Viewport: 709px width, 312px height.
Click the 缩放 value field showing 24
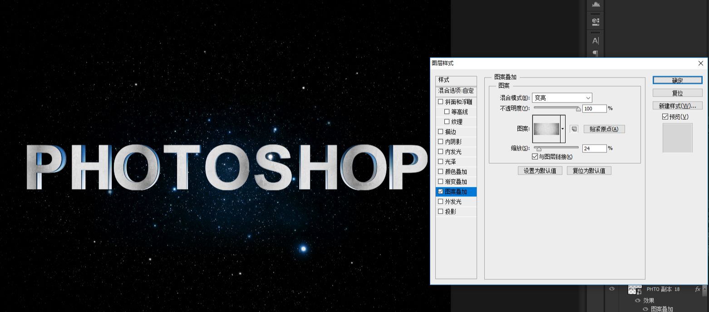[x=595, y=148]
